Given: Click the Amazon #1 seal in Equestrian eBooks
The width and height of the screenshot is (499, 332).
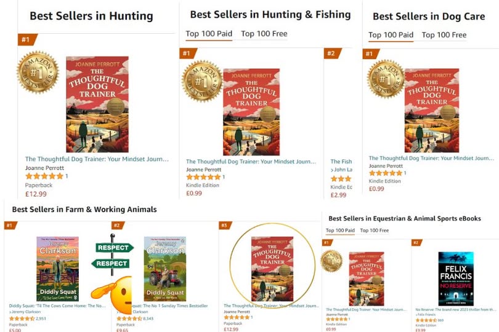Looking at the screenshot, I should tap(332, 261).
